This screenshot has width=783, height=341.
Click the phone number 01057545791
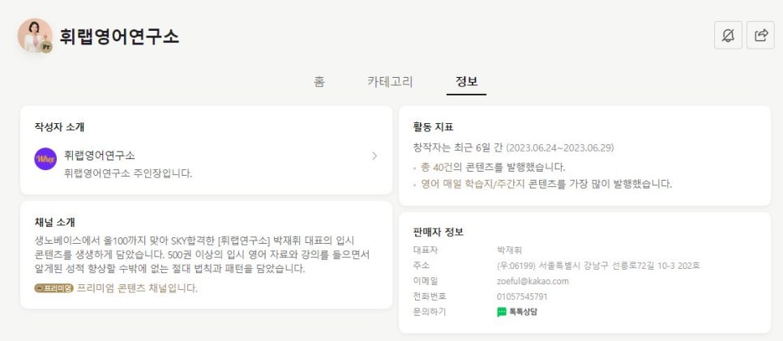coord(522,296)
